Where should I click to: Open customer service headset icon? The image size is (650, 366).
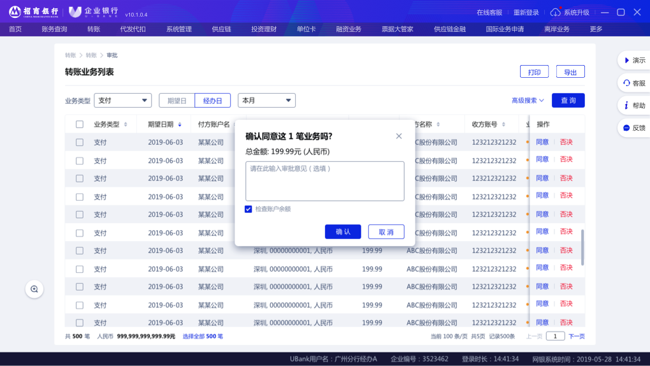click(627, 83)
